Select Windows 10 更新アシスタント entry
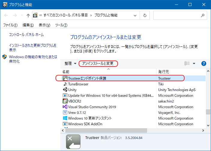The image size is (211, 151). [x=90, y=118]
